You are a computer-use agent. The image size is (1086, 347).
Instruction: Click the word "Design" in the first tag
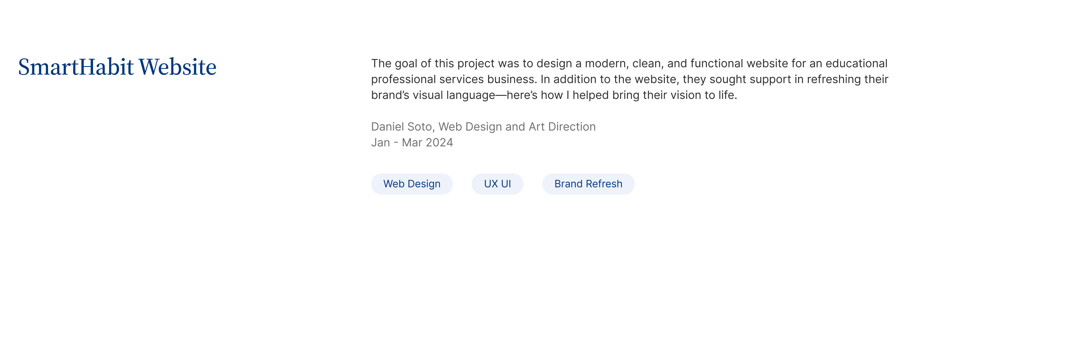pyautogui.click(x=424, y=184)
